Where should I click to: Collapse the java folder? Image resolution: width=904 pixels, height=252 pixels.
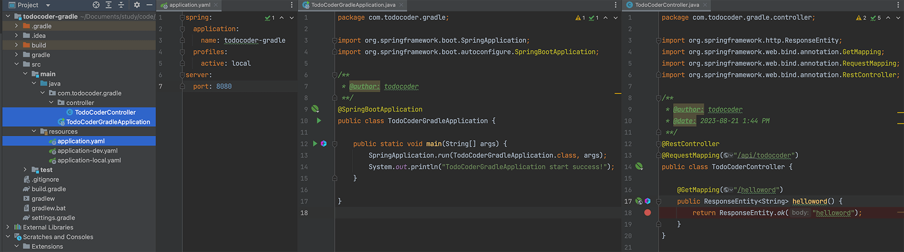coord(34,83)
